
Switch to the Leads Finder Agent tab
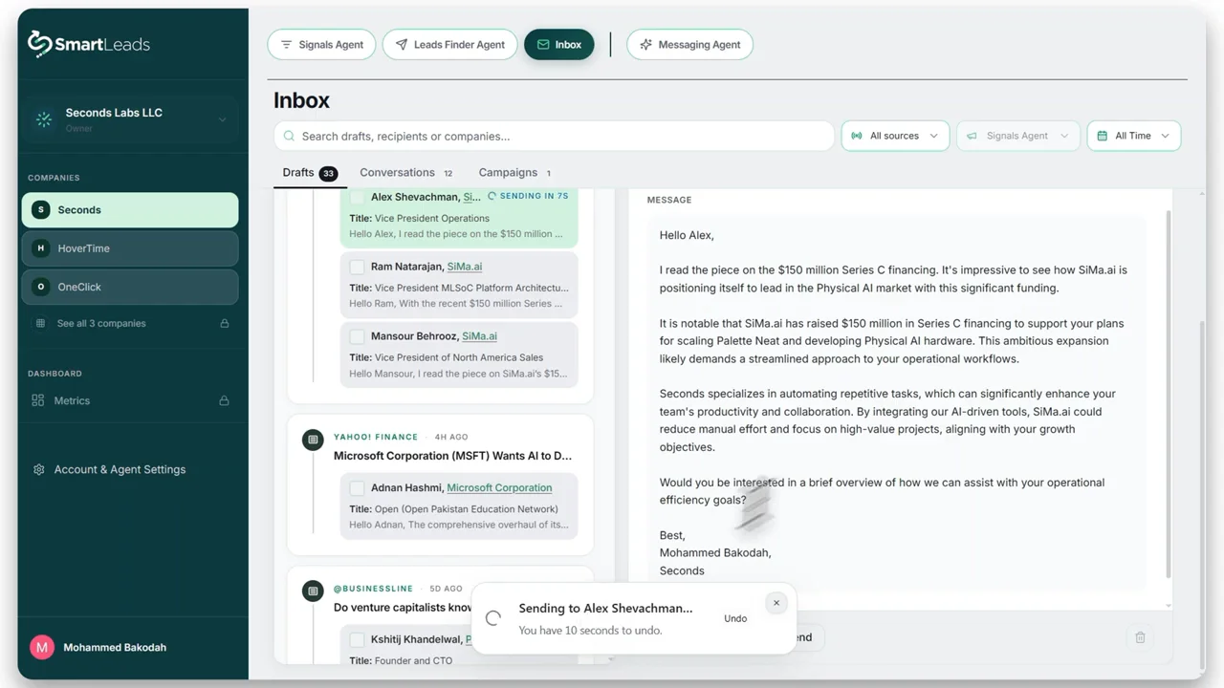coord(449,44)
